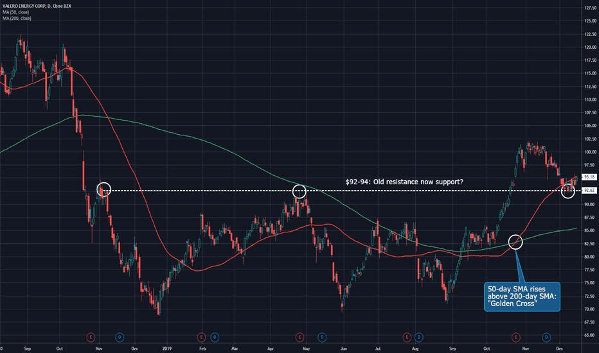Click the dividend D marker right after Feb
The height and width of the screenshot is (353, 599).
tap(215, 338)
